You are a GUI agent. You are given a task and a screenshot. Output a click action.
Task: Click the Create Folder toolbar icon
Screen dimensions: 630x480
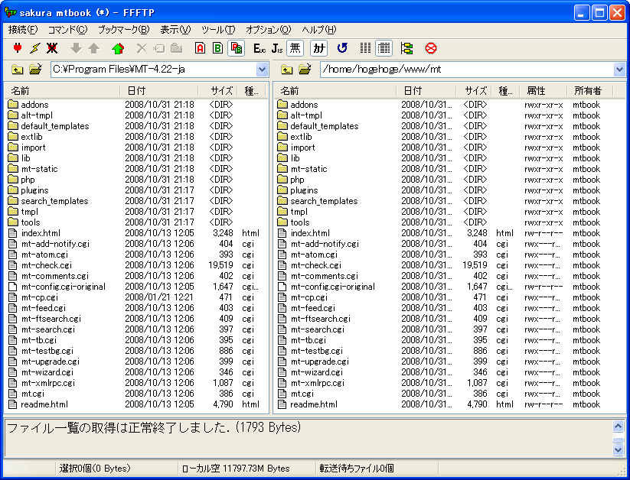(177, 48)
